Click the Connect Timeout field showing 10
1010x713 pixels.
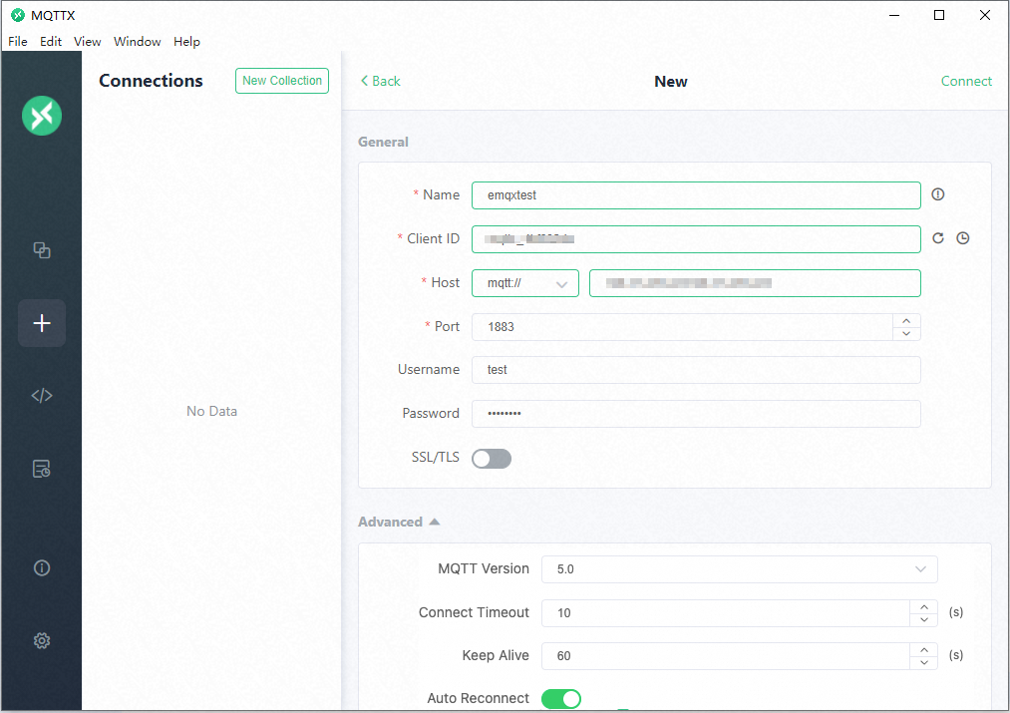coord(726,613)
